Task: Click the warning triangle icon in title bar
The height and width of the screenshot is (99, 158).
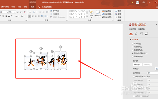Action: tap(132, 2)
